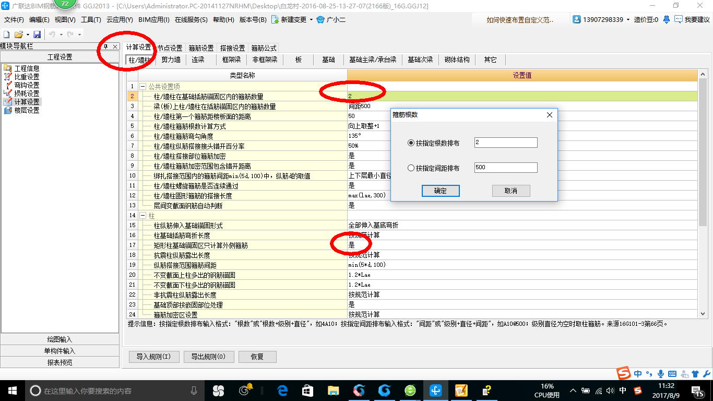Click the Sogou input method S icon
The height and width of the screenshot is (401, 713).
coord(624,373)
